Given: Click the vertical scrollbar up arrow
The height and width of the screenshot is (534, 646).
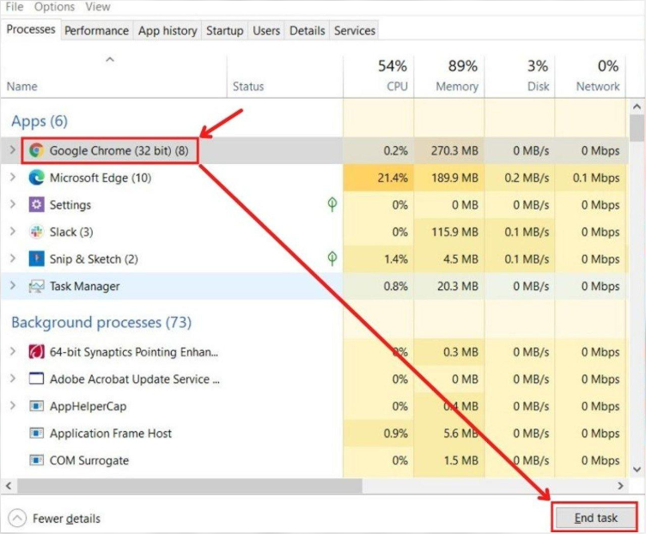Looking at the screenshot, I should [x=637, y=106].
